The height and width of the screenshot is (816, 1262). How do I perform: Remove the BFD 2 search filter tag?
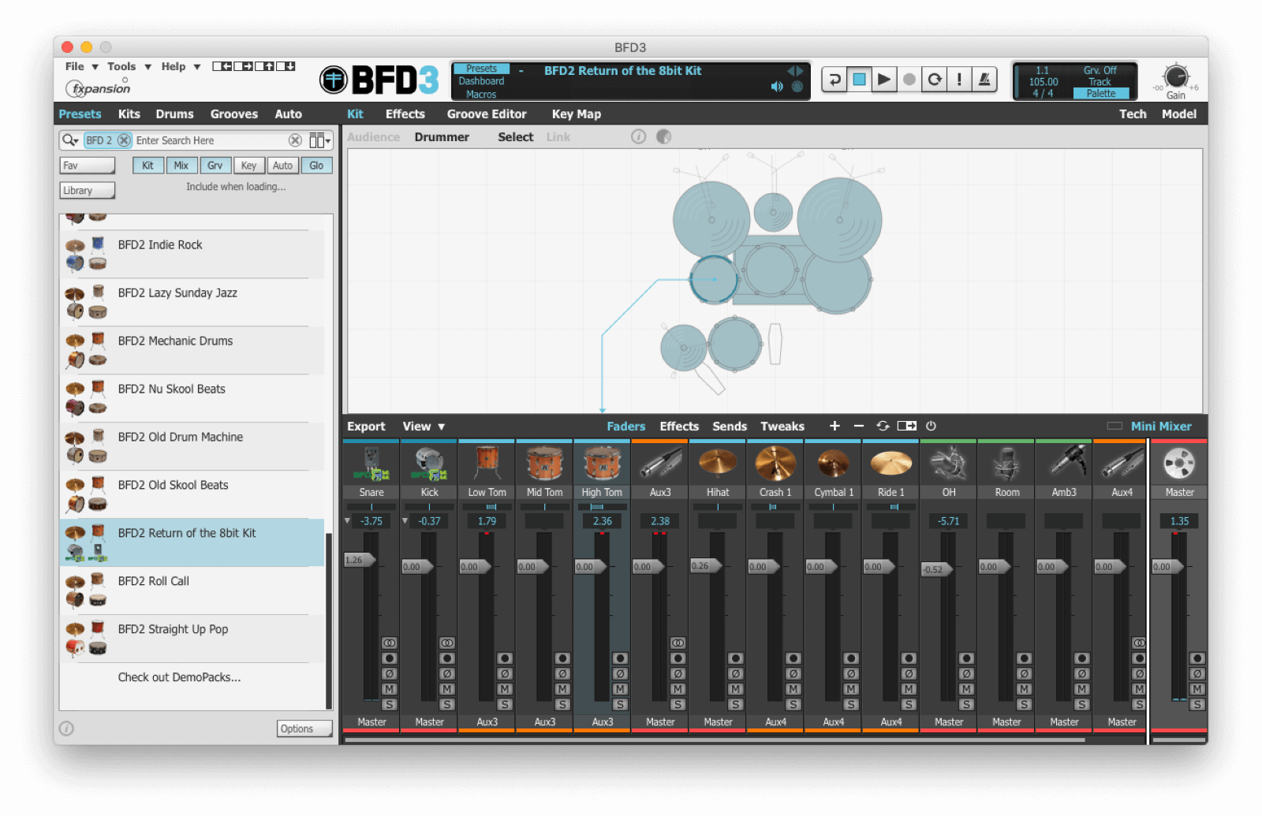[x=124, y=140]
